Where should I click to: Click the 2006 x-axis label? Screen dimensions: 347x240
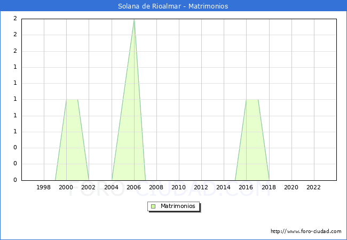pos(133,187)
